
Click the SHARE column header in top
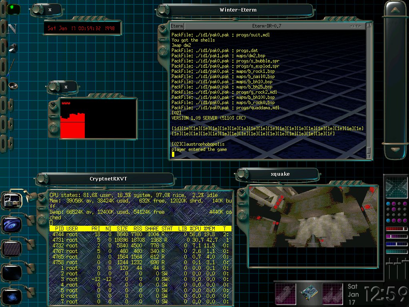pos(152,229)
